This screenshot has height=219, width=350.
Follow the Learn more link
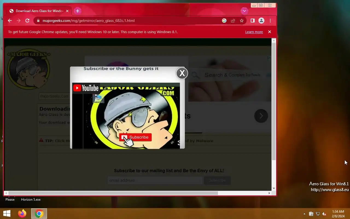tap(254, 32)
